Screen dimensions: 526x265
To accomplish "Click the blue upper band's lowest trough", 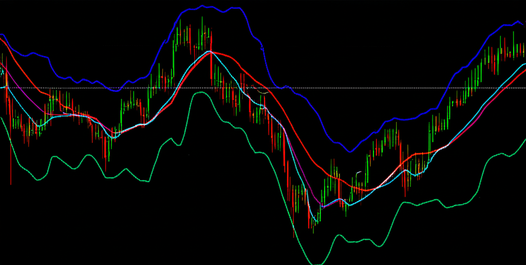I will pyautogui.click(x=350, y=151).
